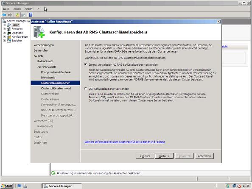Click the Konfiguration tree icon
Image resolution: width=252 pixels, height=189 pixels.
(9, 37)
